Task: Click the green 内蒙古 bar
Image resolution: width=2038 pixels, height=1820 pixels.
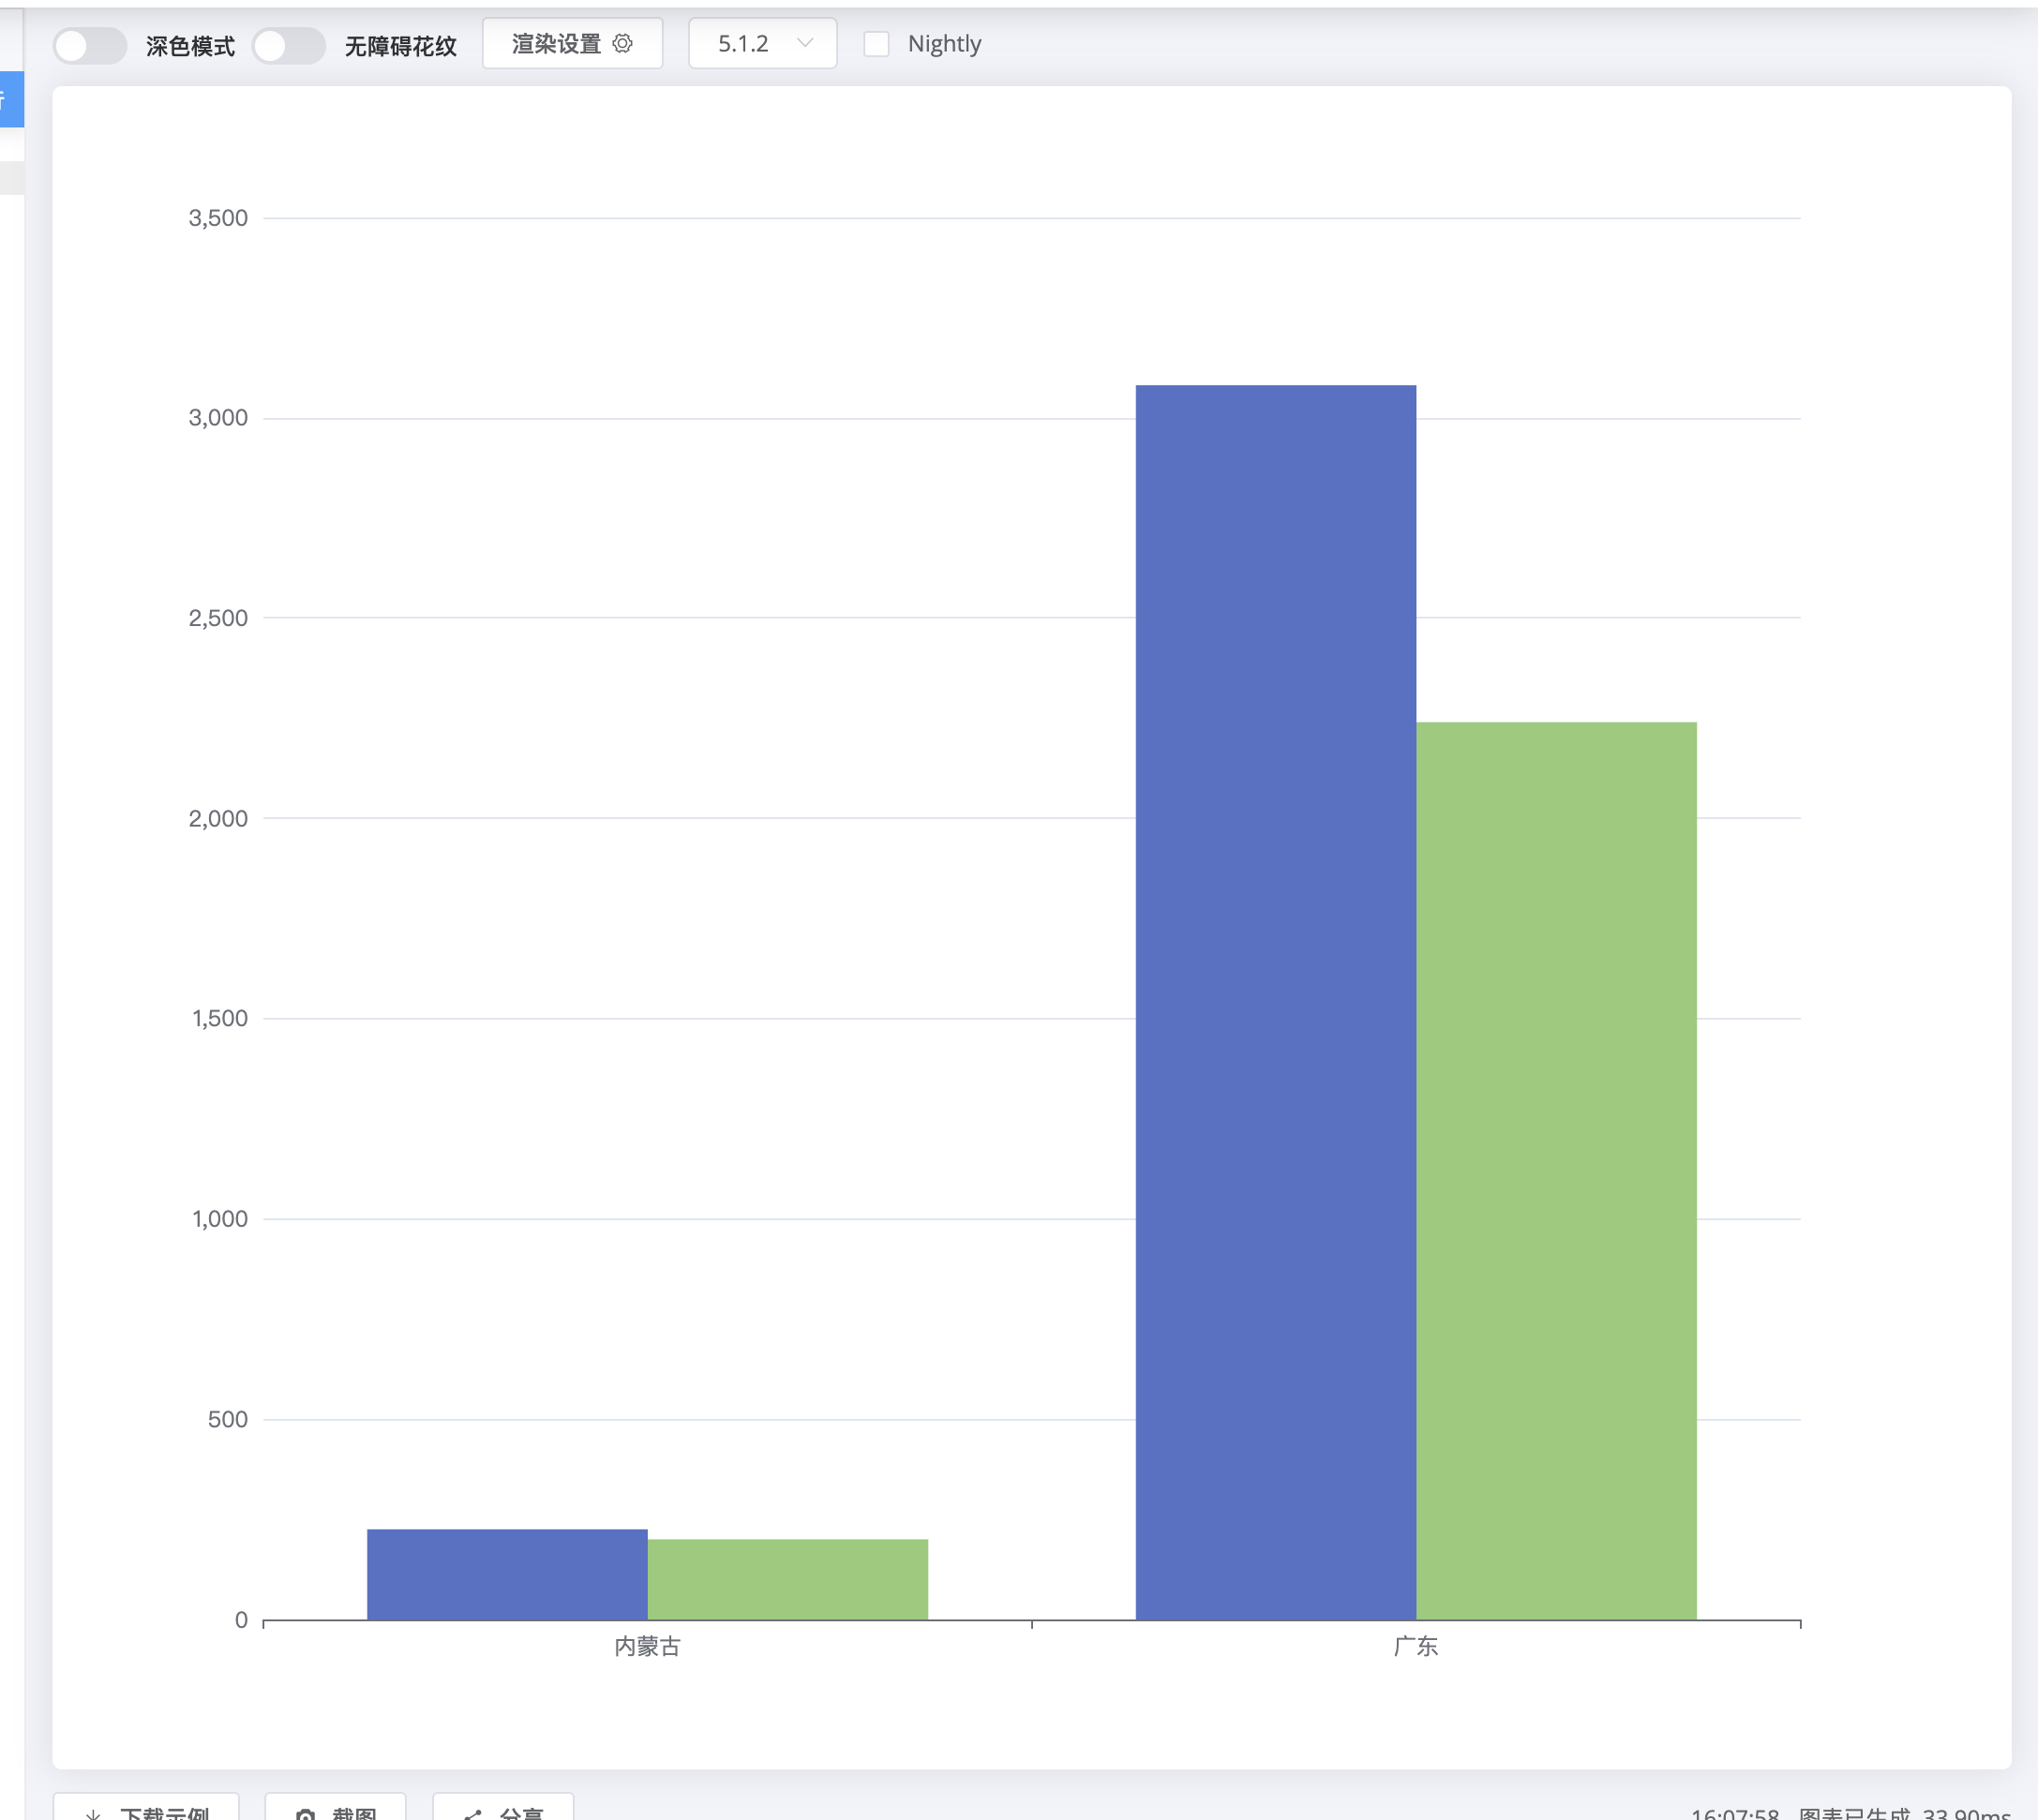Action: 787,1578
